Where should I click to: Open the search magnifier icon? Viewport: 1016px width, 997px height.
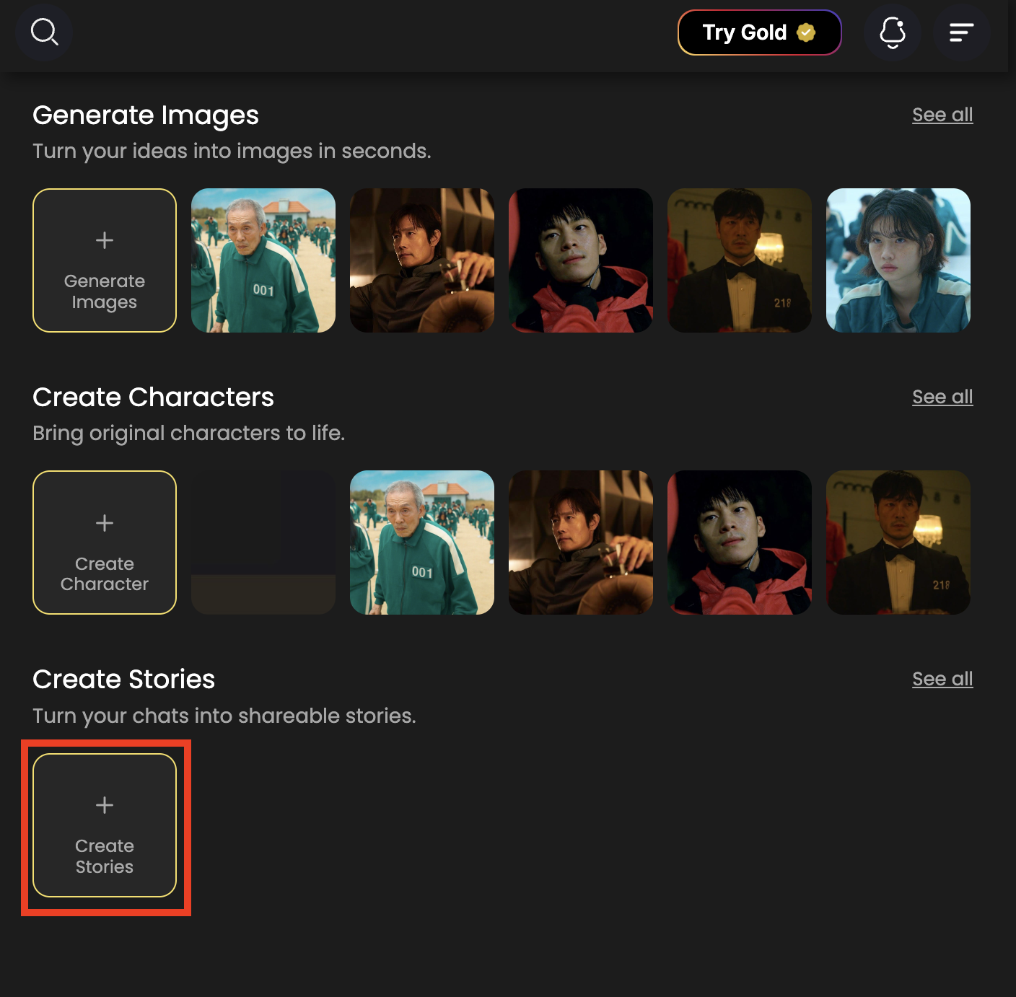[x=44, y=32]
